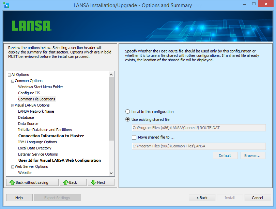Click the Back without saving button
The height and width of the screenshot is (209, 276).
click(32, 182)
